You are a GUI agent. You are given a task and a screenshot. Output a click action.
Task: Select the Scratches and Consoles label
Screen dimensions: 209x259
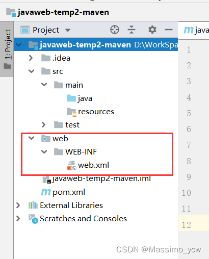click(83, 219)
